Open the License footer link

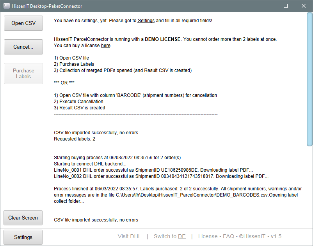208,236
